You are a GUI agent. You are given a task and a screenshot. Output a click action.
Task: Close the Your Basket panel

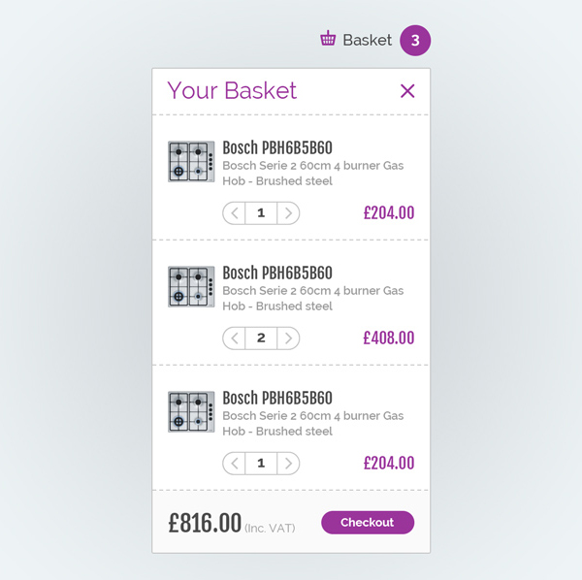[x=407, y=91]
